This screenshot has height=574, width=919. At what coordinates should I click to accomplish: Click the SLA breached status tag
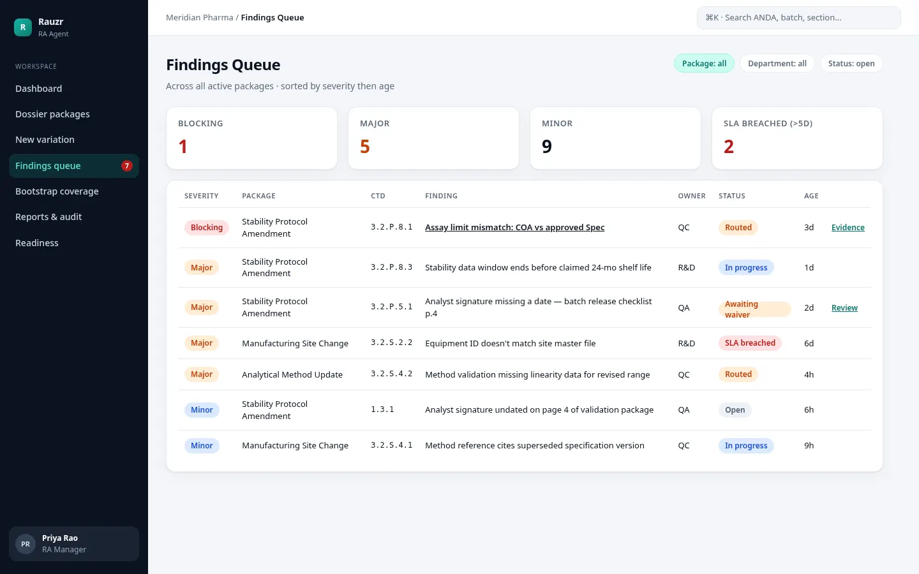(750, 343)
